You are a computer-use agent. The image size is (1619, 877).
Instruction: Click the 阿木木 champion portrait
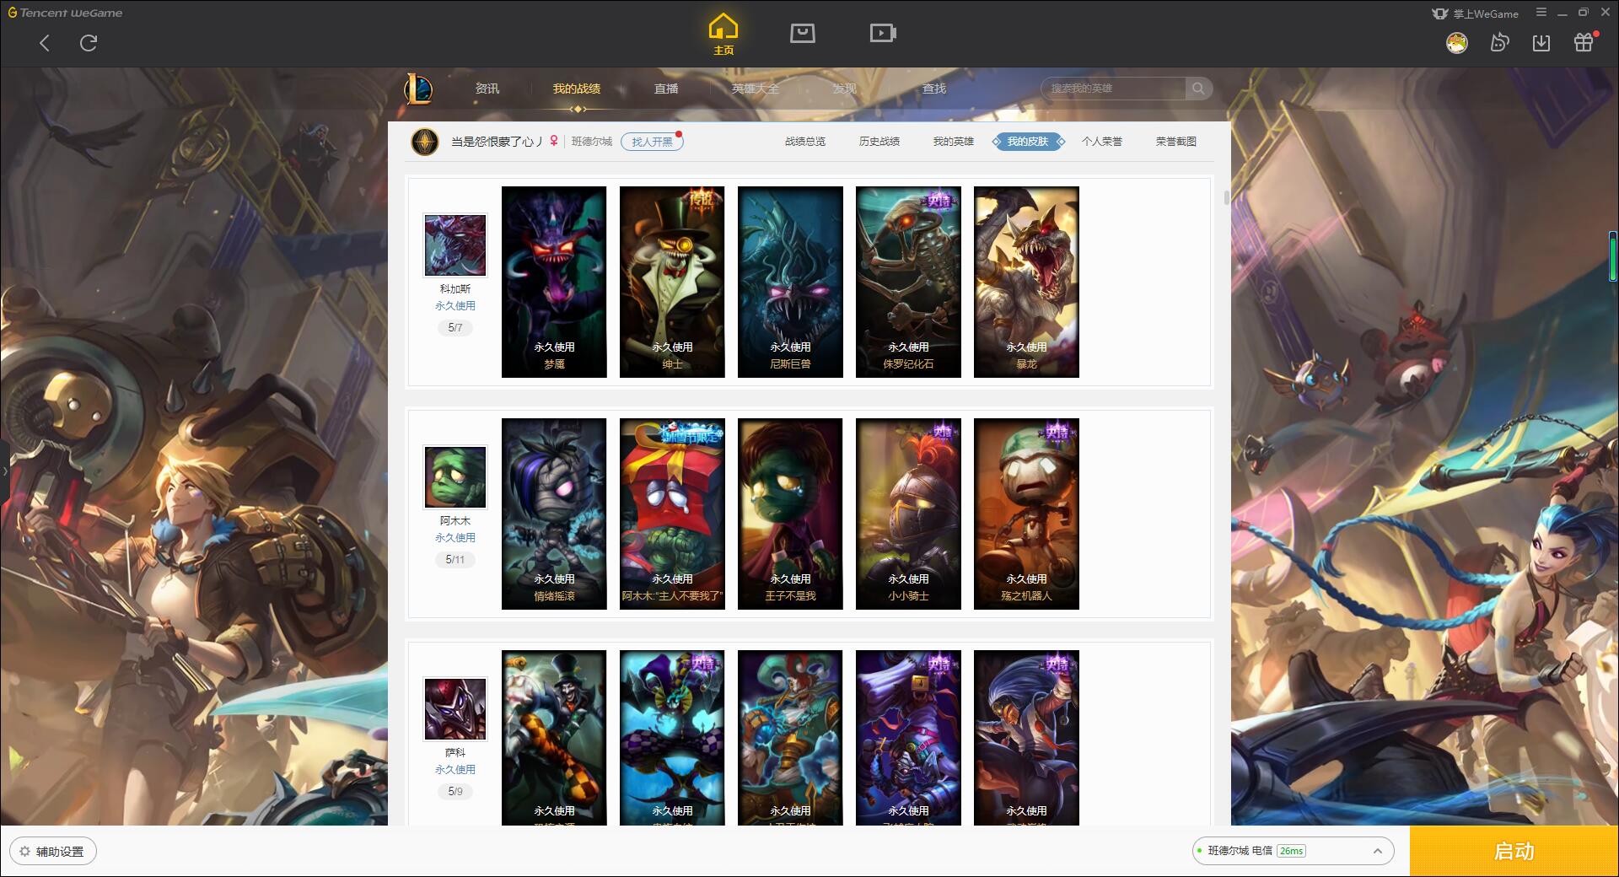(455, 477)
